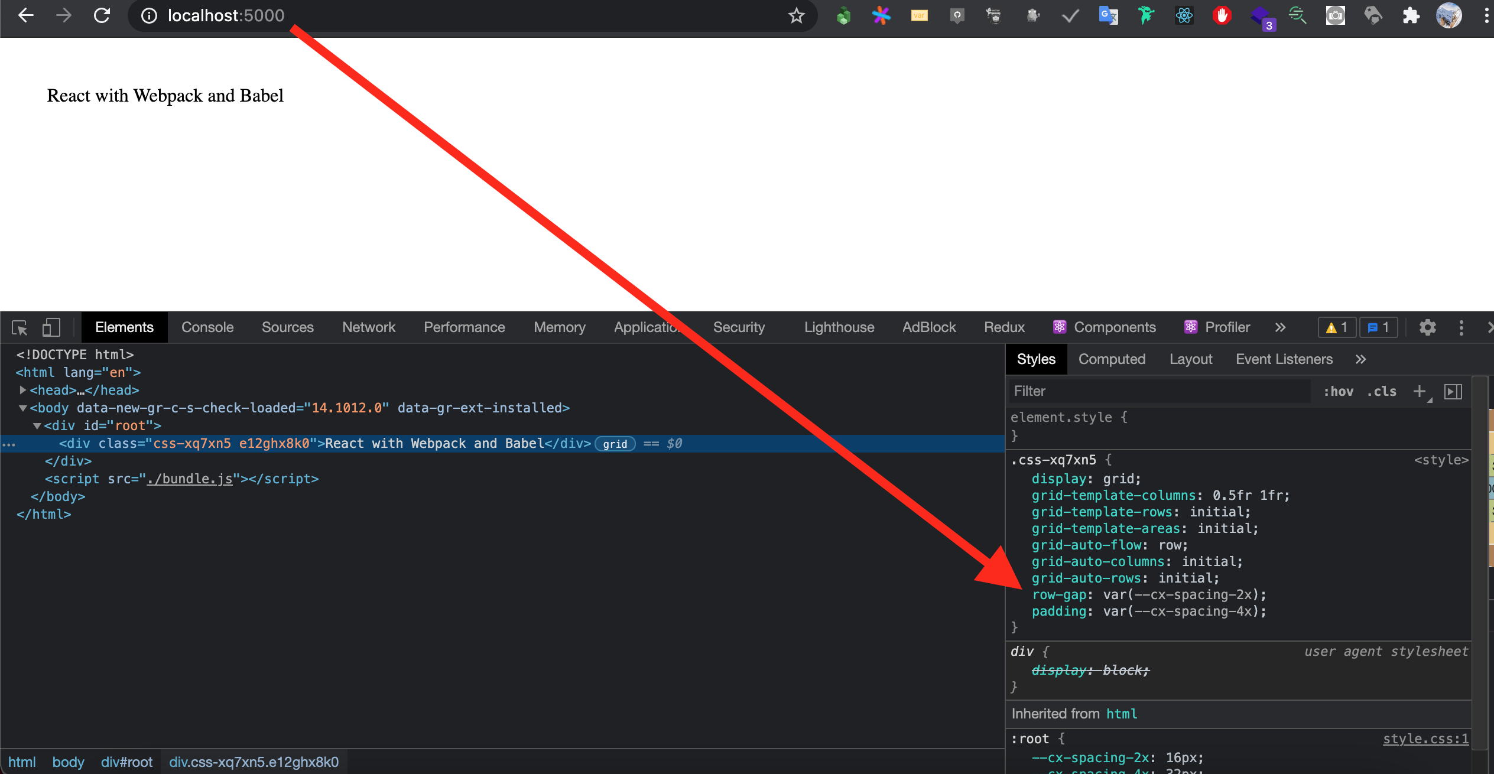Image resolution: width=1494 pixels, height=774 pixels.
Task: Collapse the body element node
Action: [x=22, y=408]
